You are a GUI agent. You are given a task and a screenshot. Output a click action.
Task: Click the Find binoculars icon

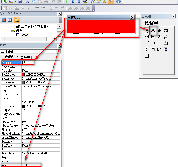pyautogui.click(x=46, y=1)
